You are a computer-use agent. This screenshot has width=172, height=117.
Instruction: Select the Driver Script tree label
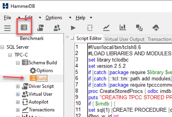[41, 86]
